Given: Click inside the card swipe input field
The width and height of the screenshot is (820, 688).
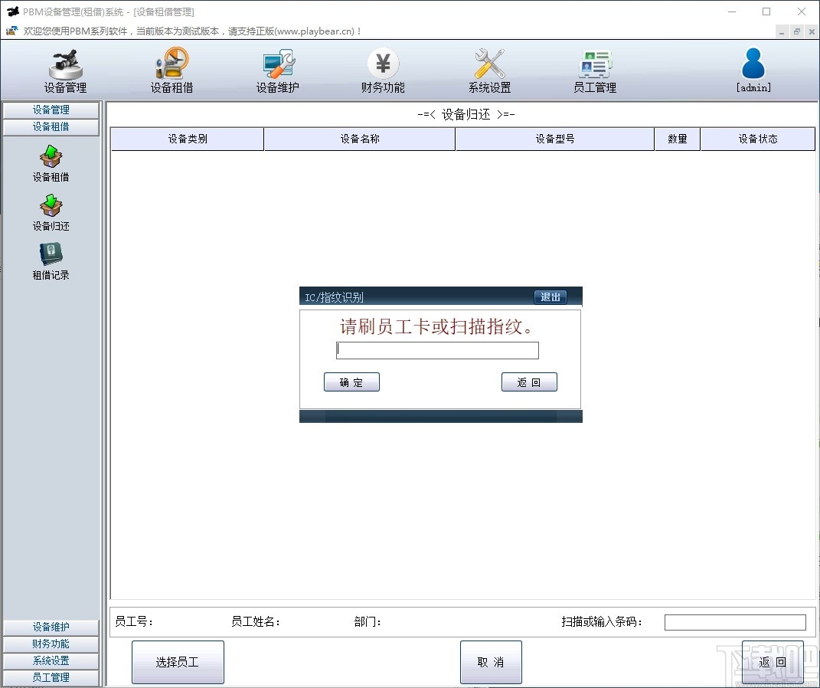Looking at the screenshot, I should tap(436, 349).
